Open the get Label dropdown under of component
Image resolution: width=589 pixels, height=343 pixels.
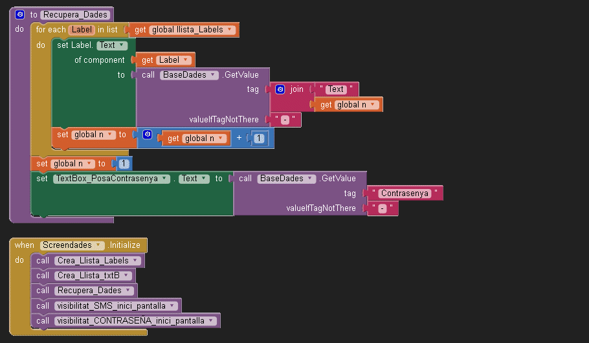pos(185,60)
